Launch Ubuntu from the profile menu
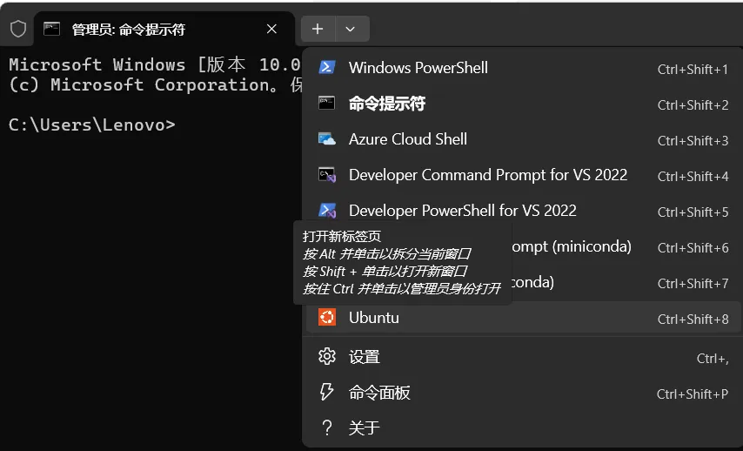The width and height of the screenshot is (743, 451). click(524, 317)
